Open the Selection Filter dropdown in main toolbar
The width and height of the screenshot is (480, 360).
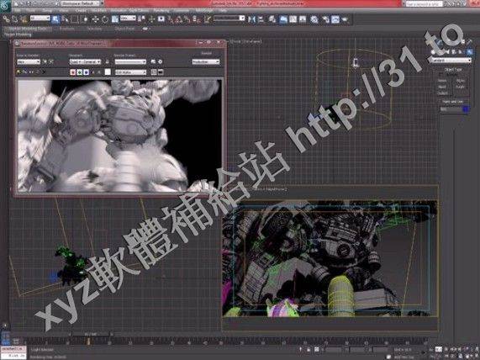40,18
